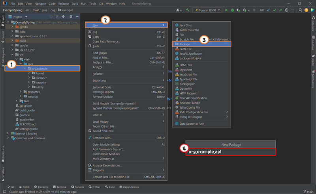The image size is (316, 194).
Task: Click Find Usages in context menu
Action: point(126,53)
